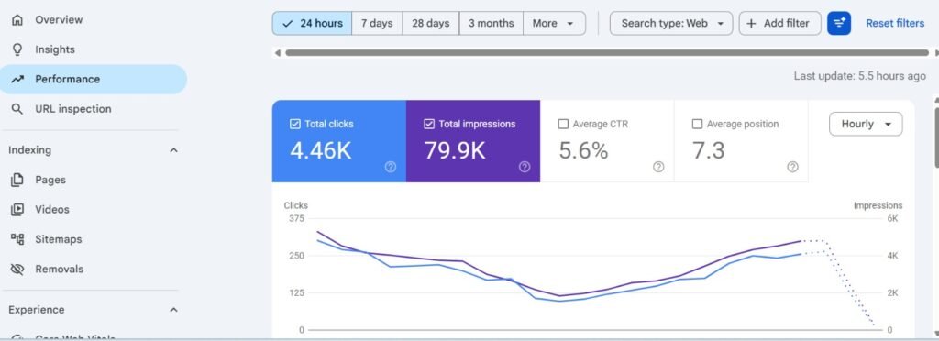Screen dimensions: 939x341
Task: Click the 375 clicks axis value
Action: tap(296, 218)
